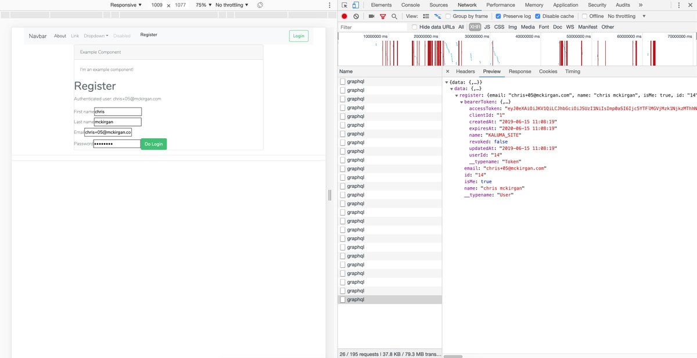Click the green Do Login button
697x358 pixels.
(x=153, y=144)
